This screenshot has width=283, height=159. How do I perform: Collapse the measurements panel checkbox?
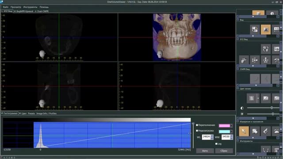tap(238, 121)
